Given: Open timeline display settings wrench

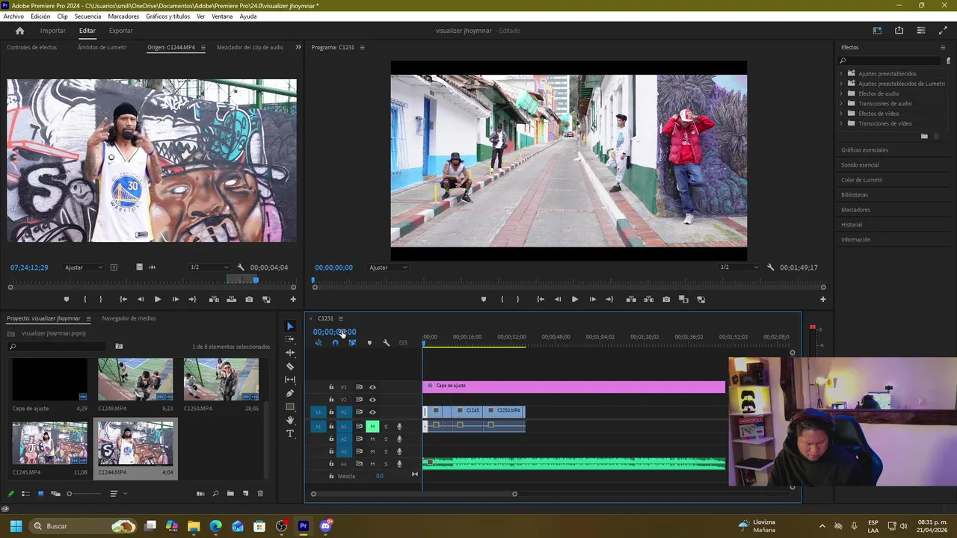Looking at the screenshot, I should (x=386, y=343).
